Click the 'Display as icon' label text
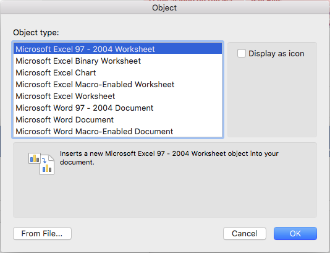 [x=276, y=53]
